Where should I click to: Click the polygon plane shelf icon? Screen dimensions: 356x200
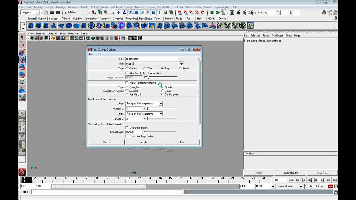pos(61,26)
